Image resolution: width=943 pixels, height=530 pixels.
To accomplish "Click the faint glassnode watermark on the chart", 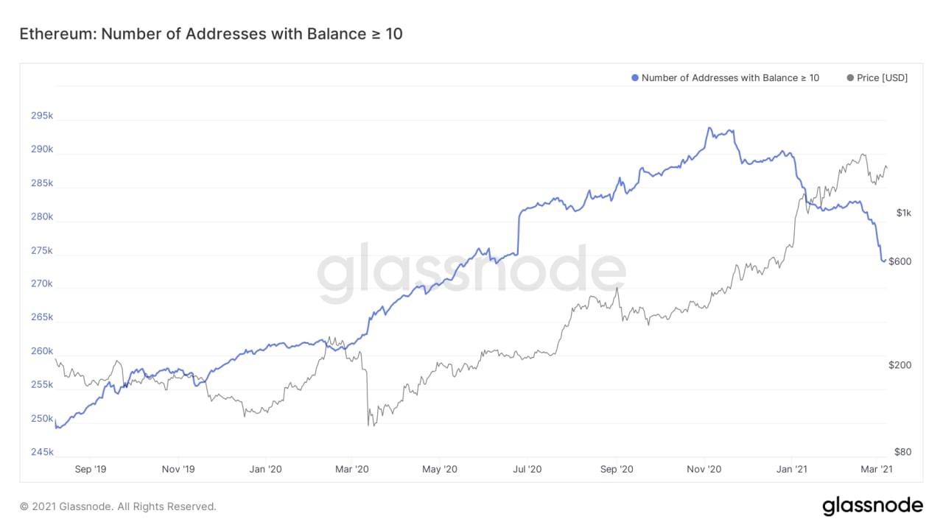I will click(x=471, y=274).
